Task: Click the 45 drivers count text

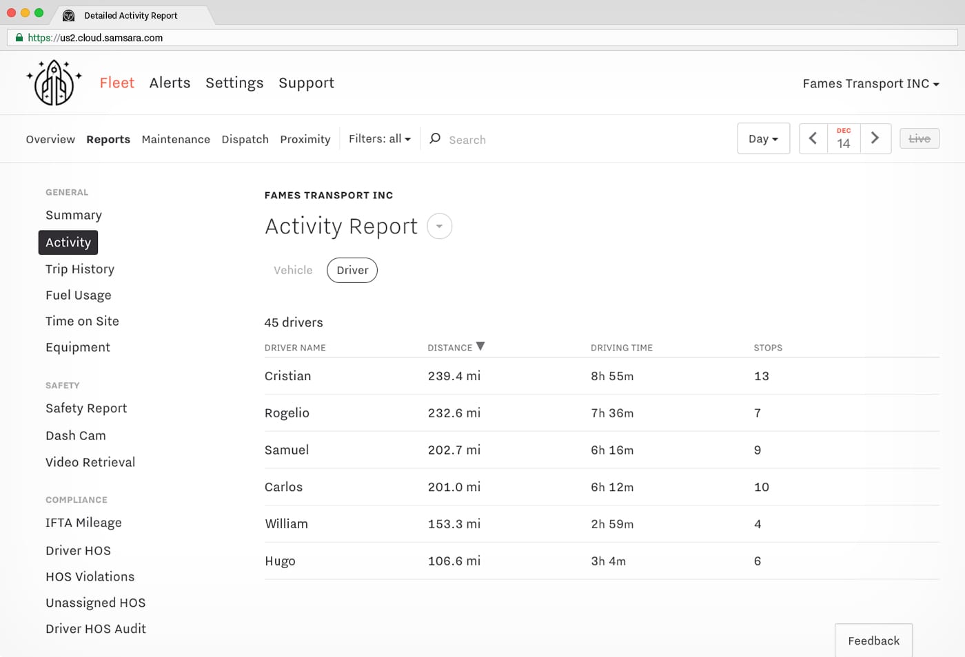Action: click(294, 322)
